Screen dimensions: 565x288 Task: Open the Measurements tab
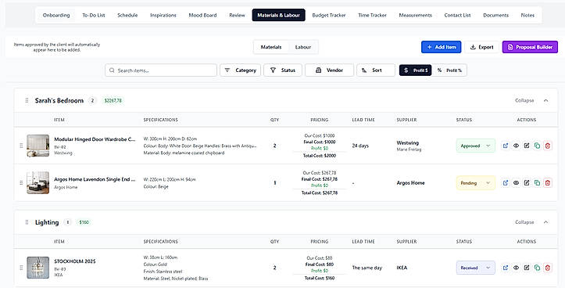pyautogui.click(x=416, y=15)
